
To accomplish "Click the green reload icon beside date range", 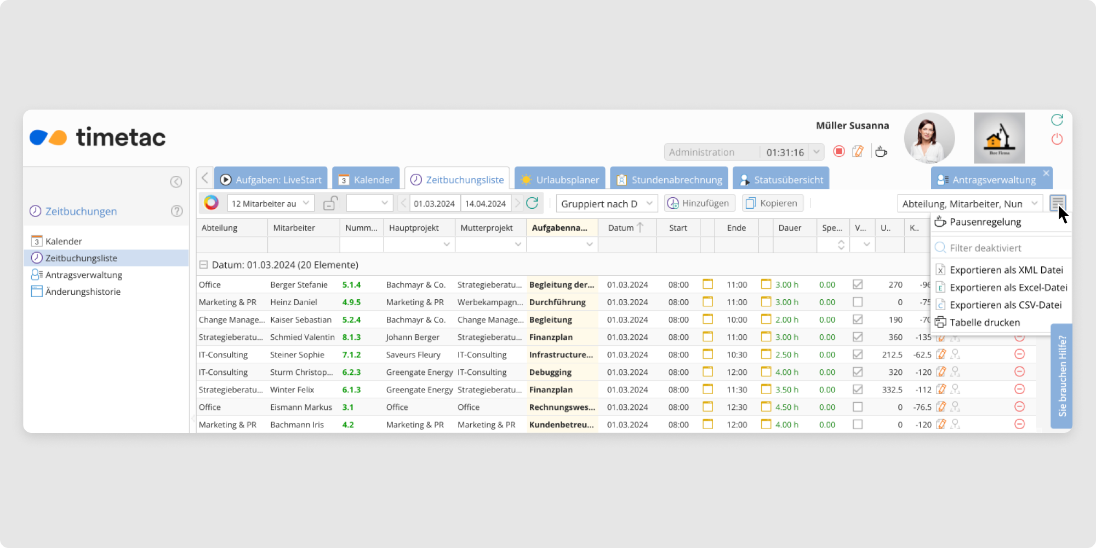I will coord(532,203).
